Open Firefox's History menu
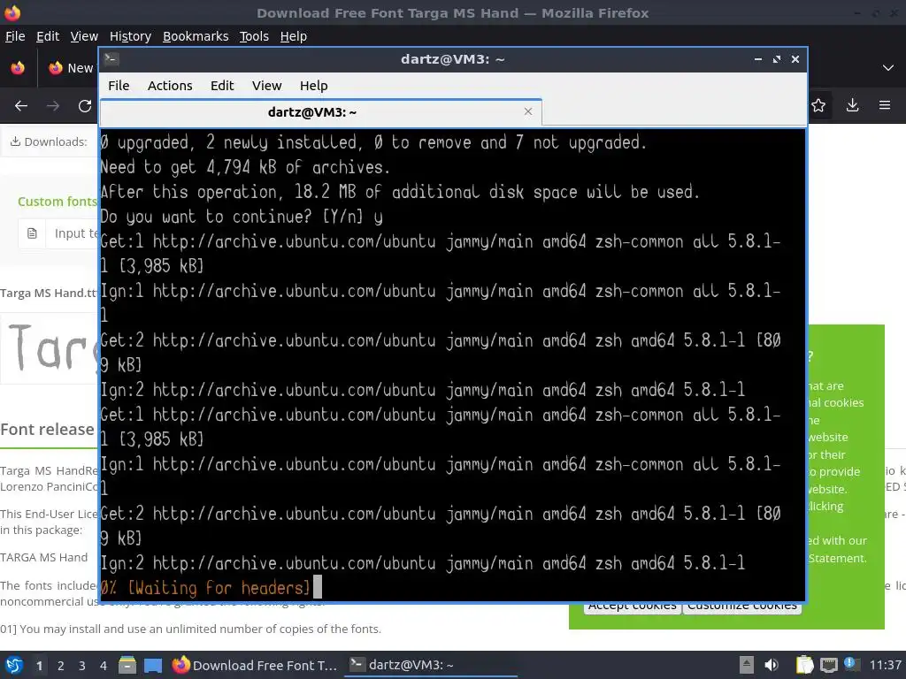The image size is (906, 679). [x=130, y=36]
